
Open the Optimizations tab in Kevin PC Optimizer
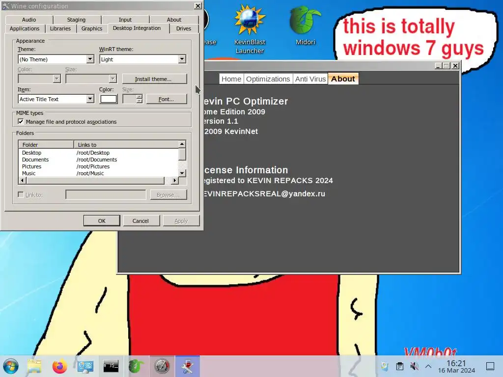click(268, 79)
